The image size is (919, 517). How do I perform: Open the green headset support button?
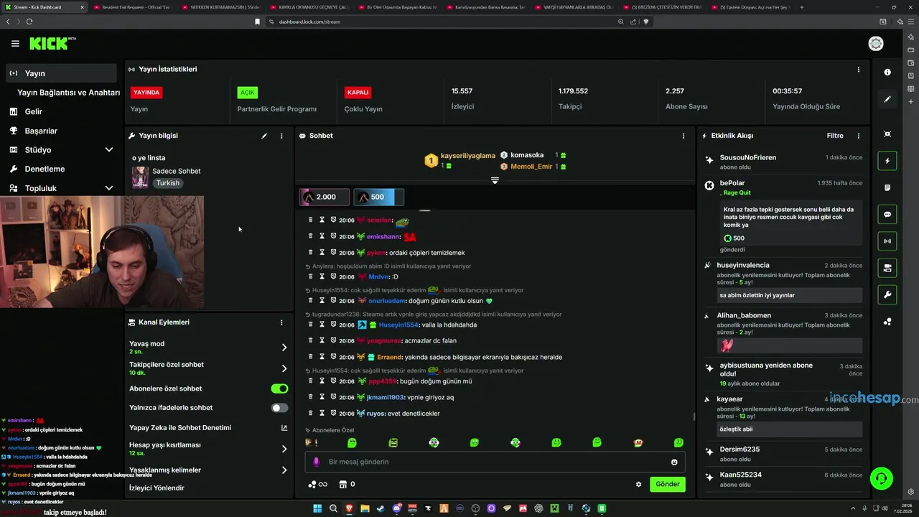pos(881,478)
